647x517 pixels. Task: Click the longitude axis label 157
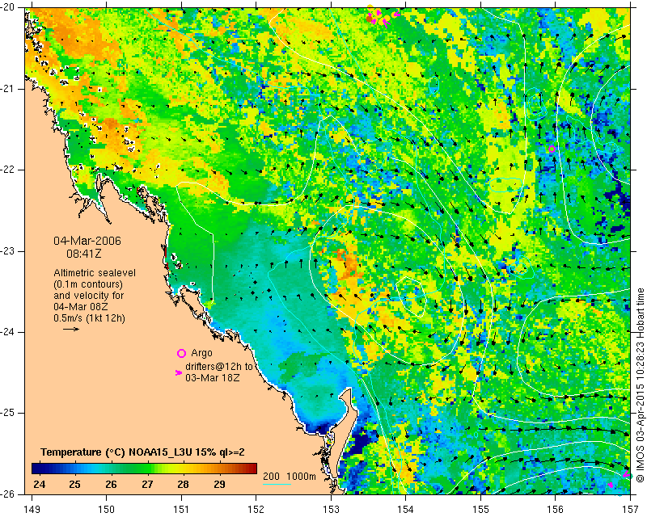[x=631, y=509]
